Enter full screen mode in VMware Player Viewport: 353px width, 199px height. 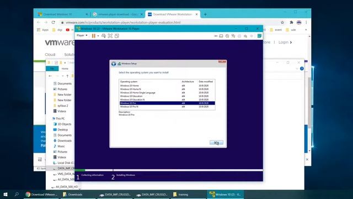coord(110,36)
